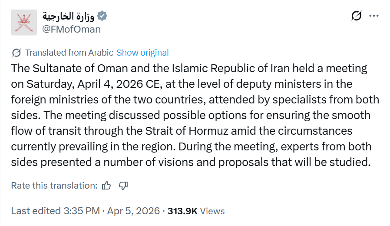Image resolution: width=390 pixels, height=226 pixels.
Task: Rate the translation with thumbs up
Action: coord(106,186)
